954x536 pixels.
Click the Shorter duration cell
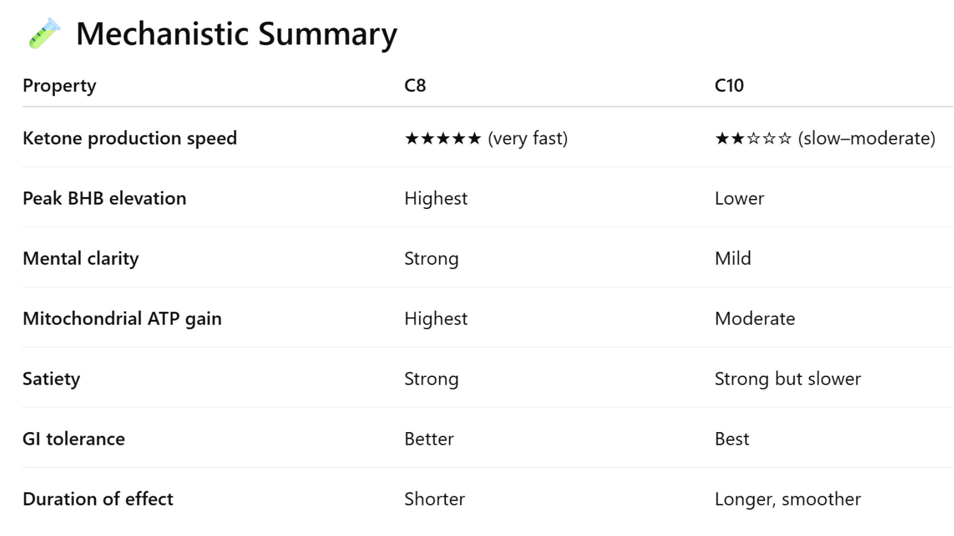pyautogui.click(x=434, y=500)
